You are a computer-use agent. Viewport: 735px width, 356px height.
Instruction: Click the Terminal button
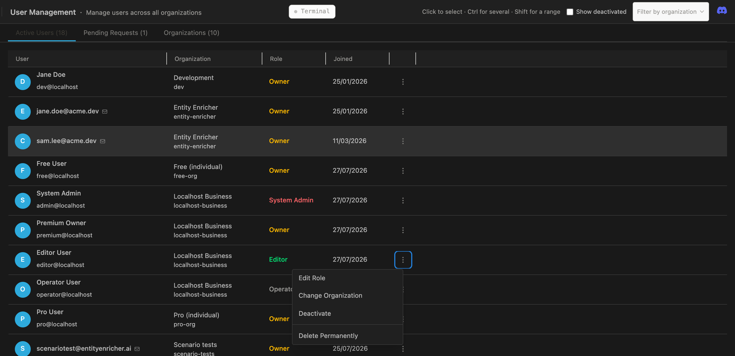point(312,11)
